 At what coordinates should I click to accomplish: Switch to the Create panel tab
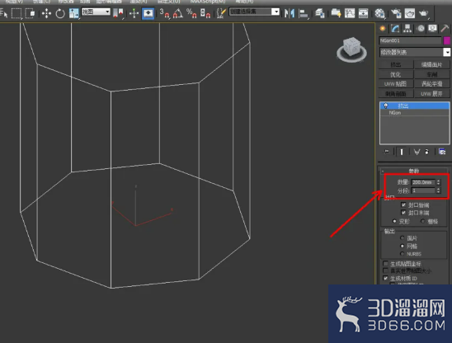[x=383, y=29]
